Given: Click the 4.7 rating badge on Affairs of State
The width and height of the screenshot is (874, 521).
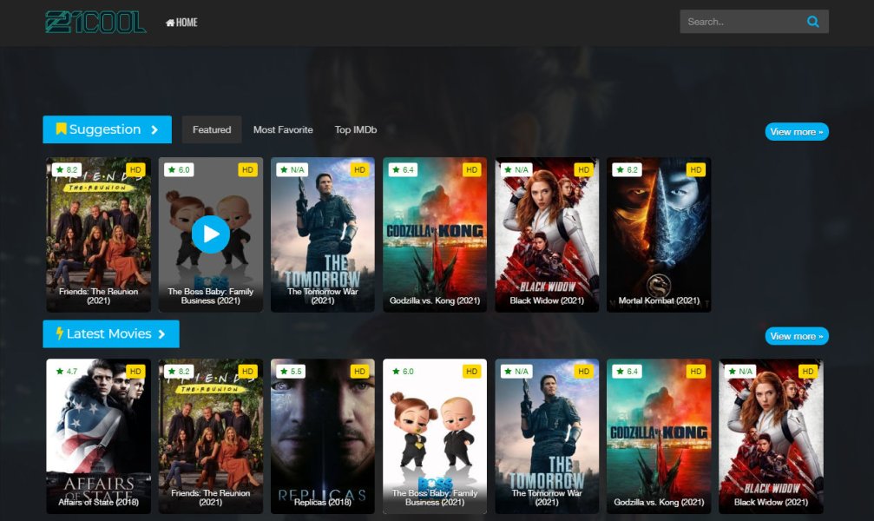Looking at the screenshot, I should tap(67, 371).
